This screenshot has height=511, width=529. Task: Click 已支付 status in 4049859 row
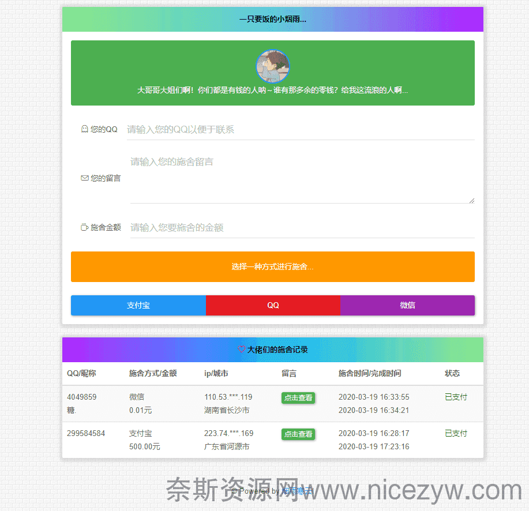tap(456, 397)
